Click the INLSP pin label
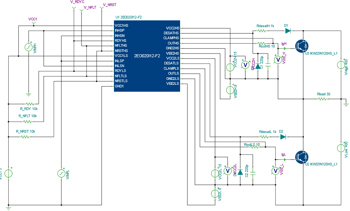The width and height of the screenshot is (350, 211). pyautogui.click(x=120, y=61)
